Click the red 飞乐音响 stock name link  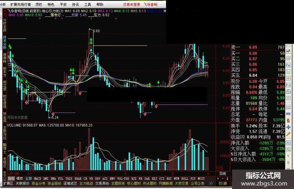point(150,4)
